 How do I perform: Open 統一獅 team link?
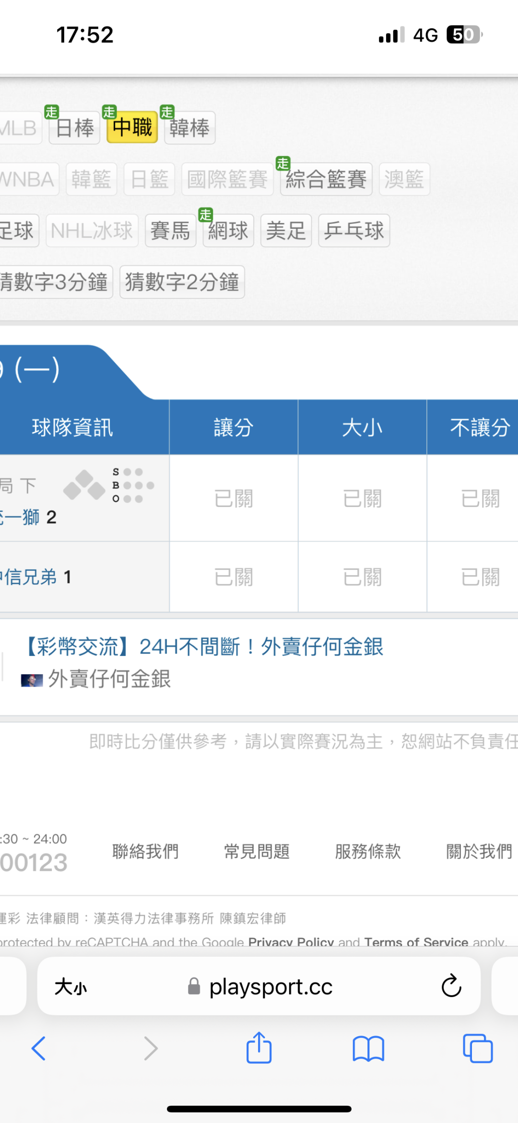[20, 517]
